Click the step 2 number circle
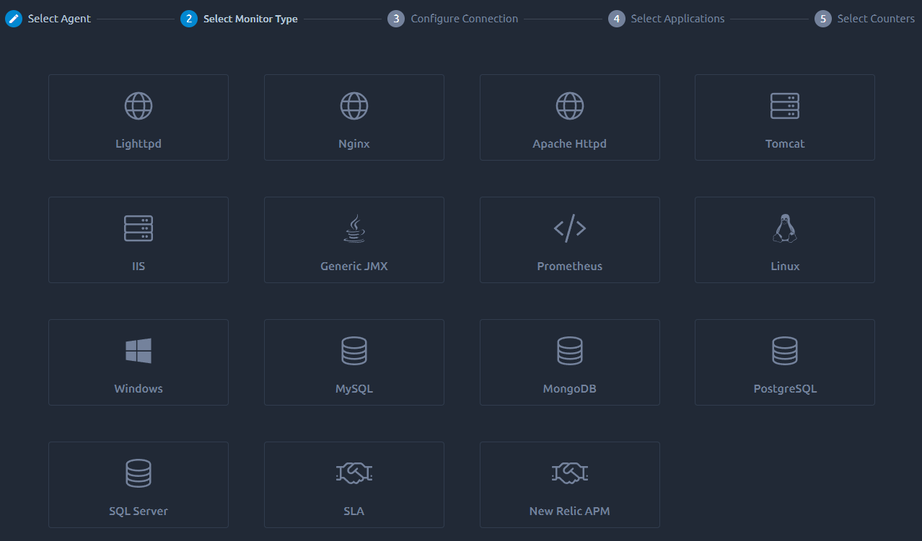The height and width of the screenshot is (541, 922). pos(189,19)
